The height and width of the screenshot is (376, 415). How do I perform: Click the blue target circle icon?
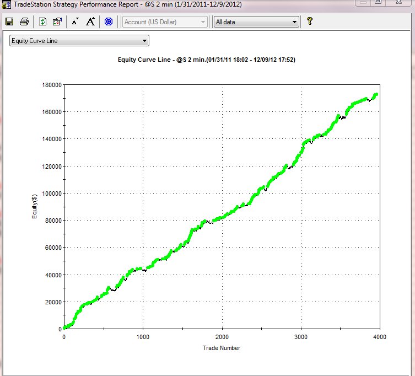click(109, 22)
